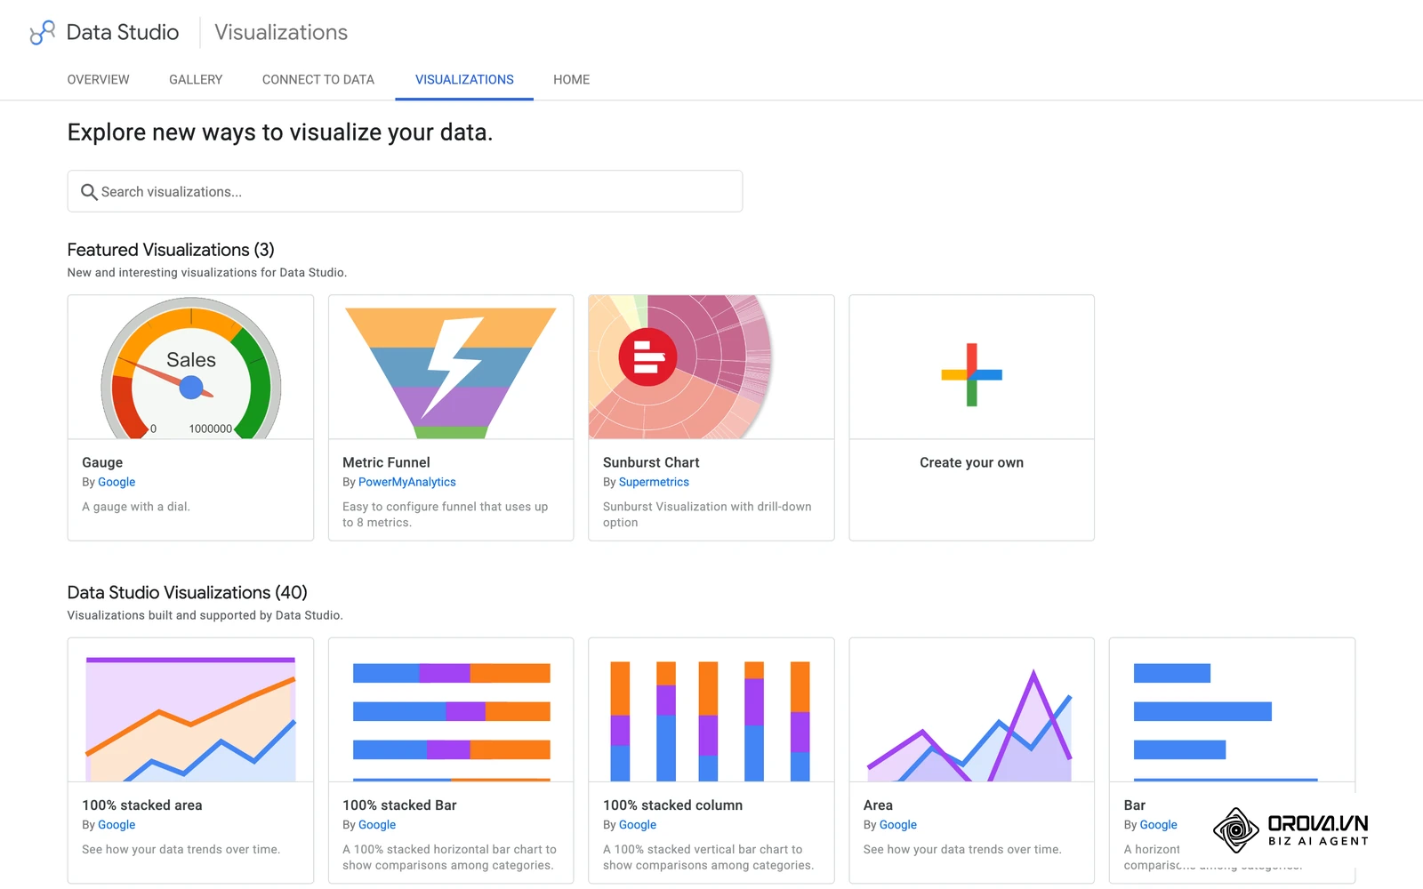Click the Data Studio Visualizations (40) heading
The height and width of the screenshot is (889, 1423).
(188, 593)
